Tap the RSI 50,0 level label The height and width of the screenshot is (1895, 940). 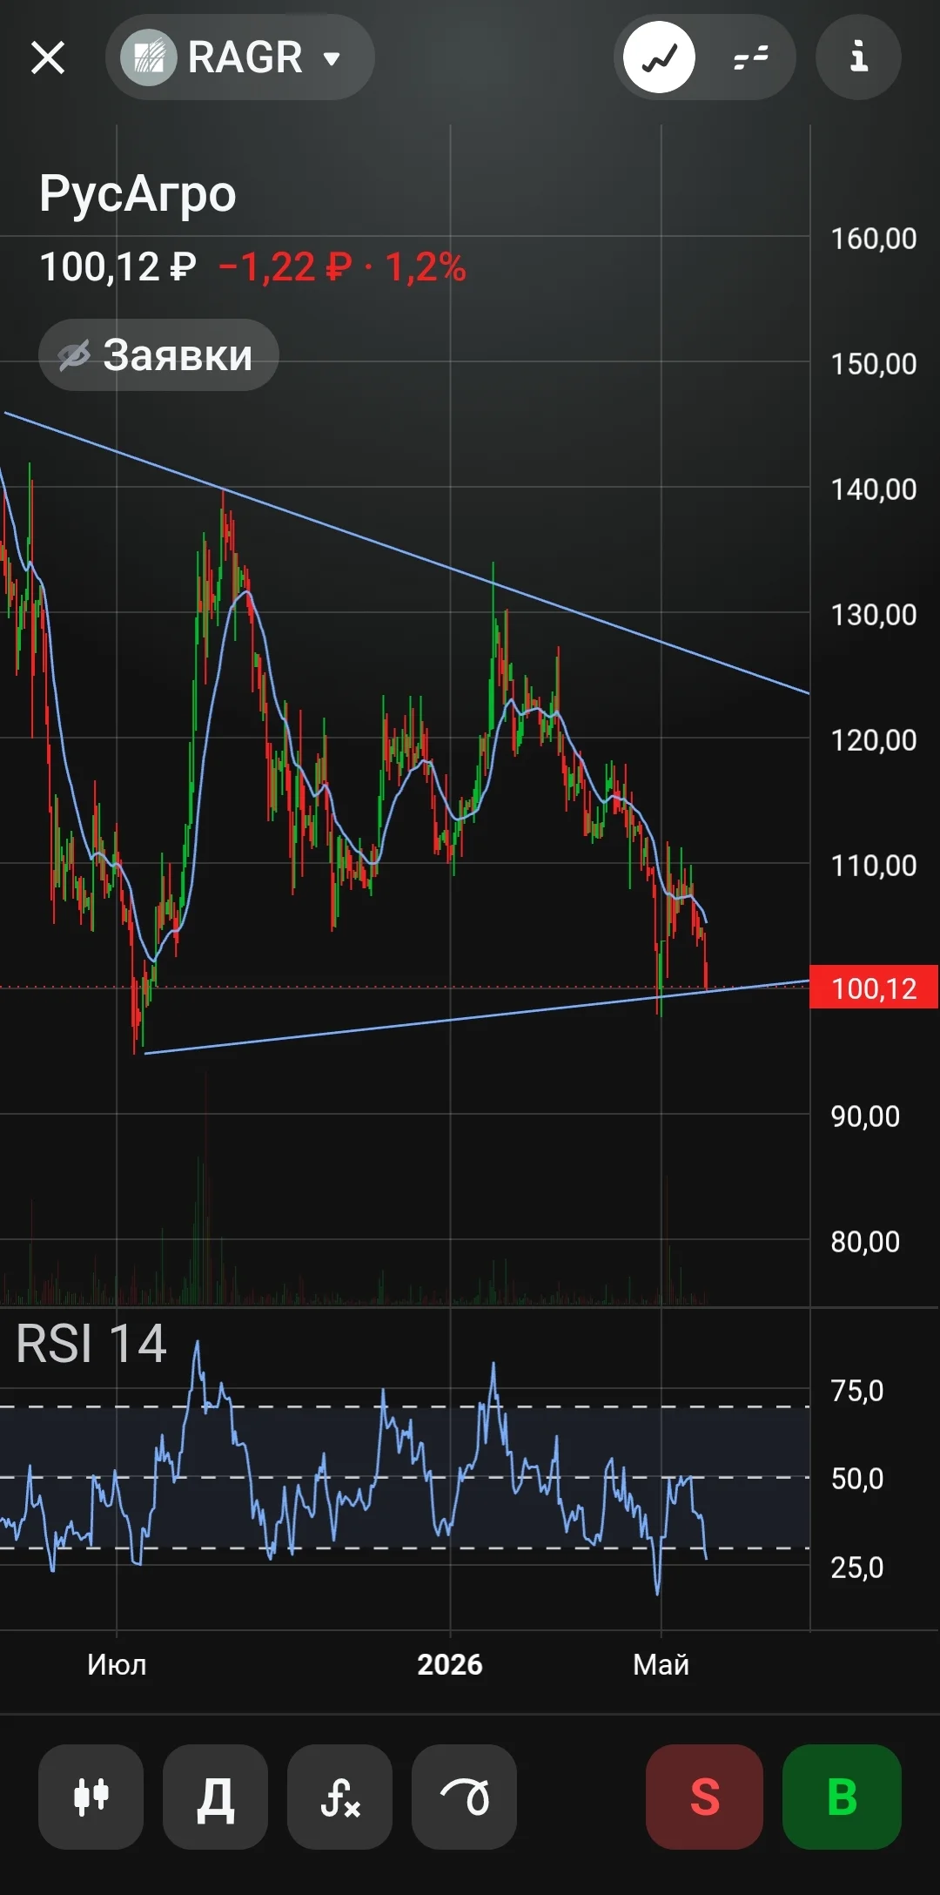[x=857, y=1479]
